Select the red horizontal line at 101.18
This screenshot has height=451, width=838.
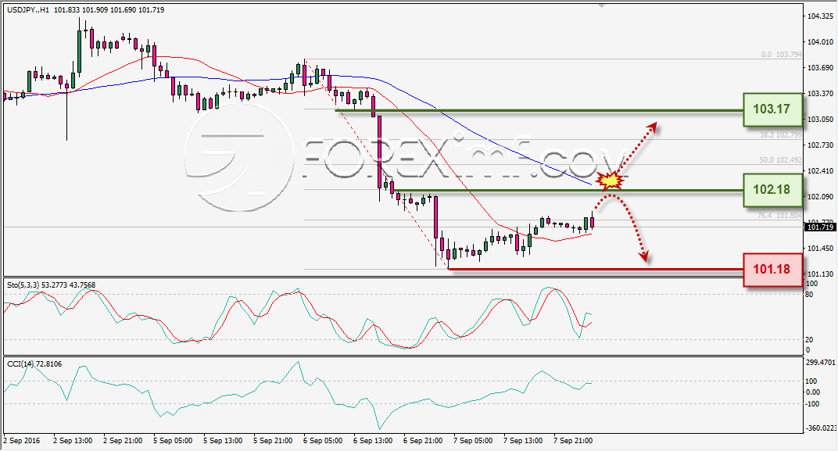tap(596, 270)
